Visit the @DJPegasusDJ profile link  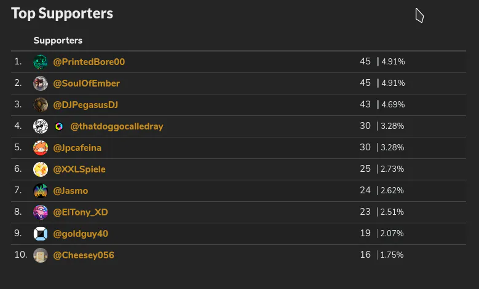point(85,105)
